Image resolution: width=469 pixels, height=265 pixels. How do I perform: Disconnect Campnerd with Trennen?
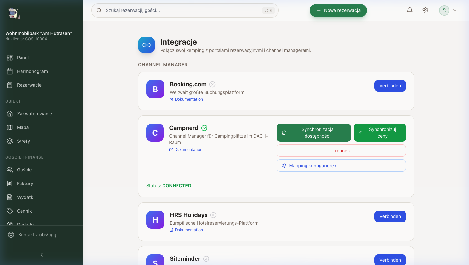341,151
